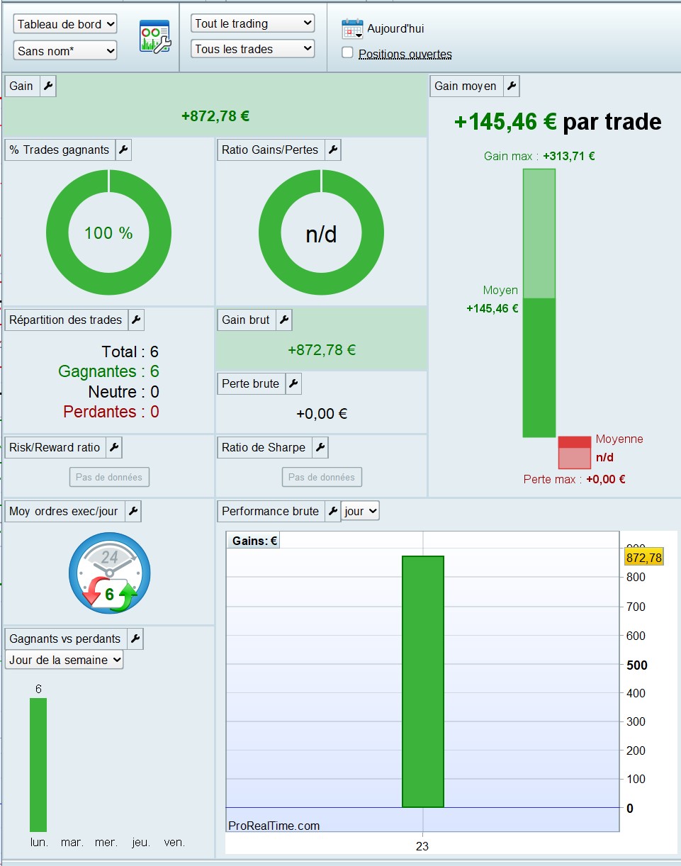681x866 pixels.
Task: Click the wrench for Moy ordres exec/jour
Action: (133, 511)
